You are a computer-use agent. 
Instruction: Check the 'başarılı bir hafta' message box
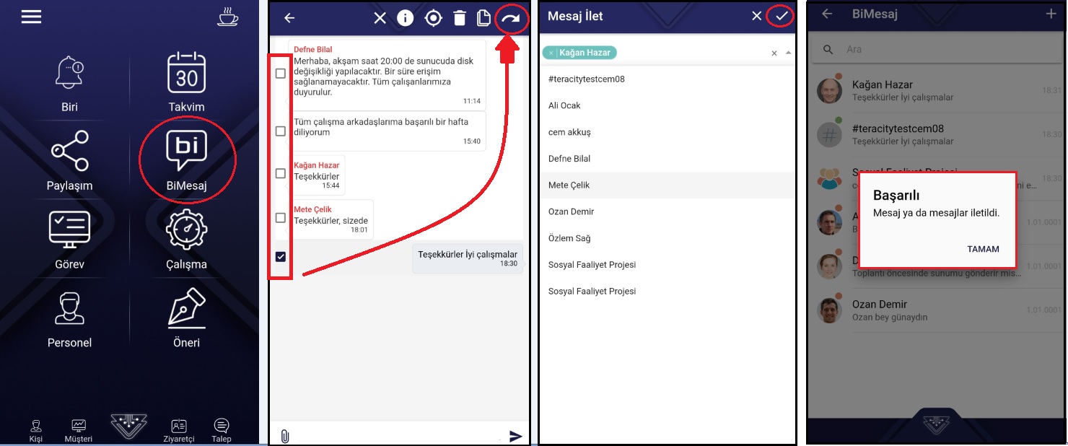pyautogui.click(x=281, y=131)
